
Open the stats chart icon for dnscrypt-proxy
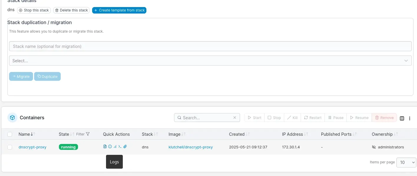[115, 146]
